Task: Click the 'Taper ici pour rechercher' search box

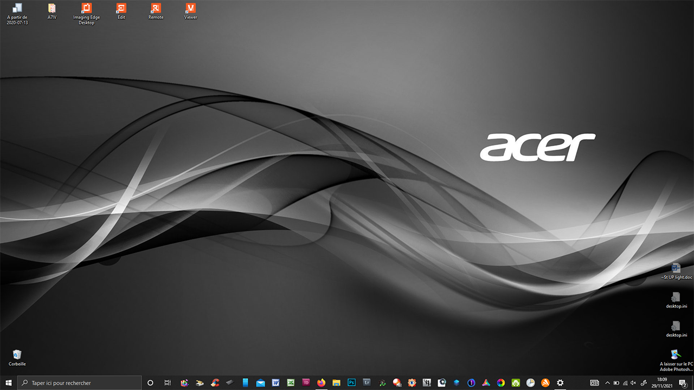Action: pos(79,383)
